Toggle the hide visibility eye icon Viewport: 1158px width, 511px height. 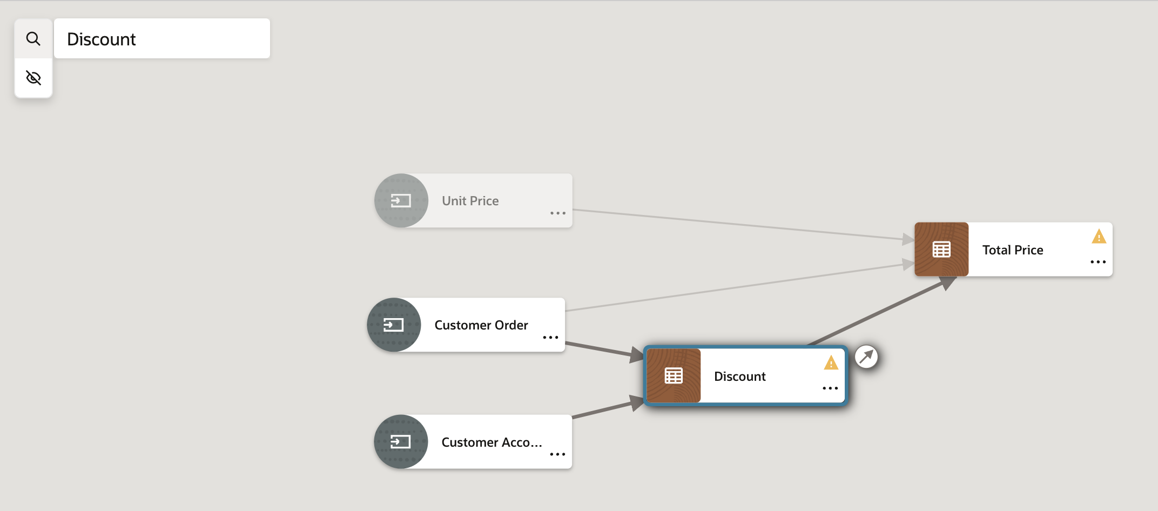pos(33,78)
